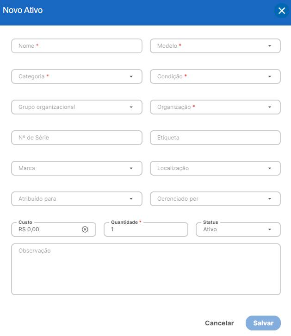Open the Organização dropdown
291x336 pixels.
point(215,107)
